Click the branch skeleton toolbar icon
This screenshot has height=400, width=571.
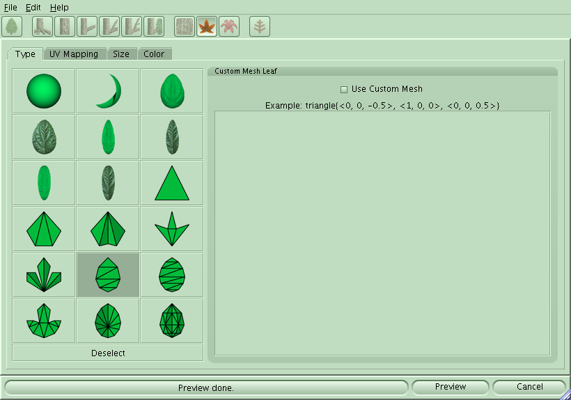coord(260,26)
